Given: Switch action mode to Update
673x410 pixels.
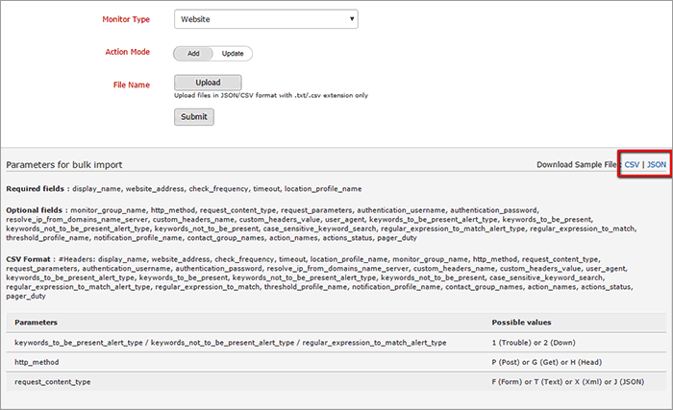Looking at the screenshot, I should click(x=233, y=54).
